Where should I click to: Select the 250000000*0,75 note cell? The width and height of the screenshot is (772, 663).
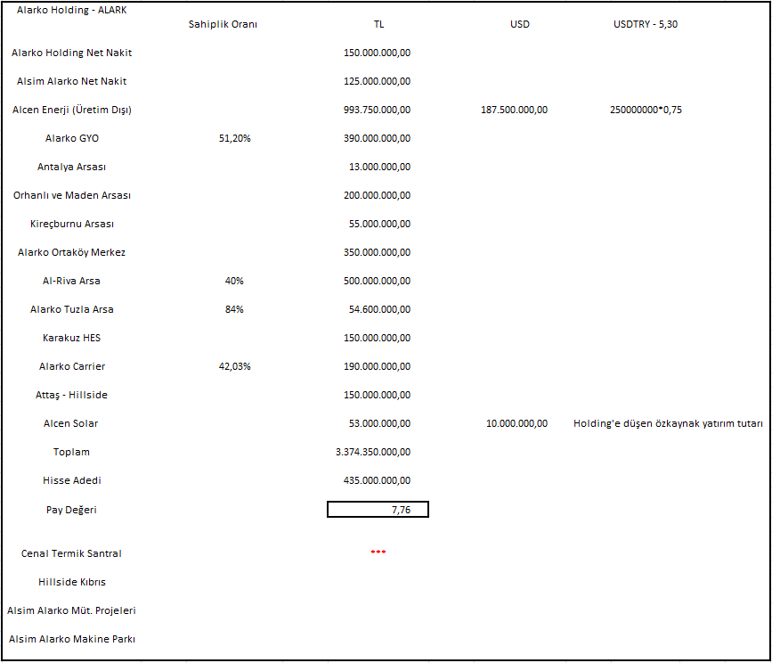coord(646,110)
